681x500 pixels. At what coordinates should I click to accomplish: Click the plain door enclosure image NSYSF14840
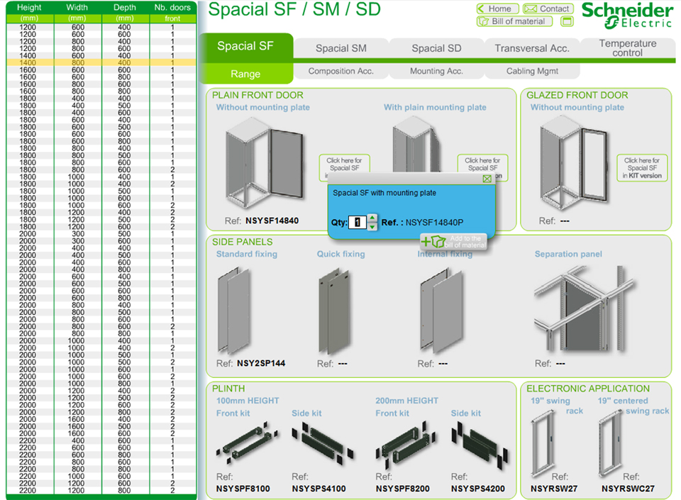click(x=264, y=162)
